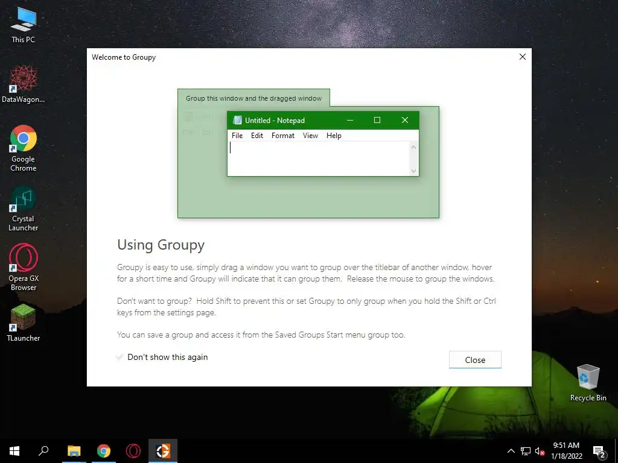Open Format menu in Notepad illustration
Viewport: 618px width, 463px height.
click(x=283, y=136)
